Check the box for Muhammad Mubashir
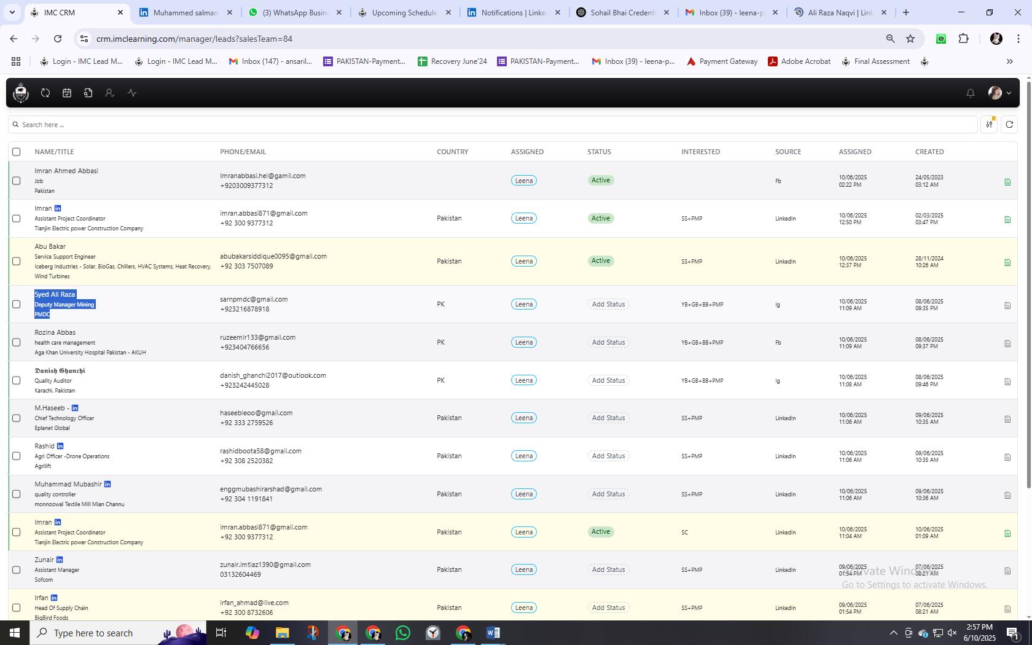1032x645 pixels. click(x=17, y=494)
